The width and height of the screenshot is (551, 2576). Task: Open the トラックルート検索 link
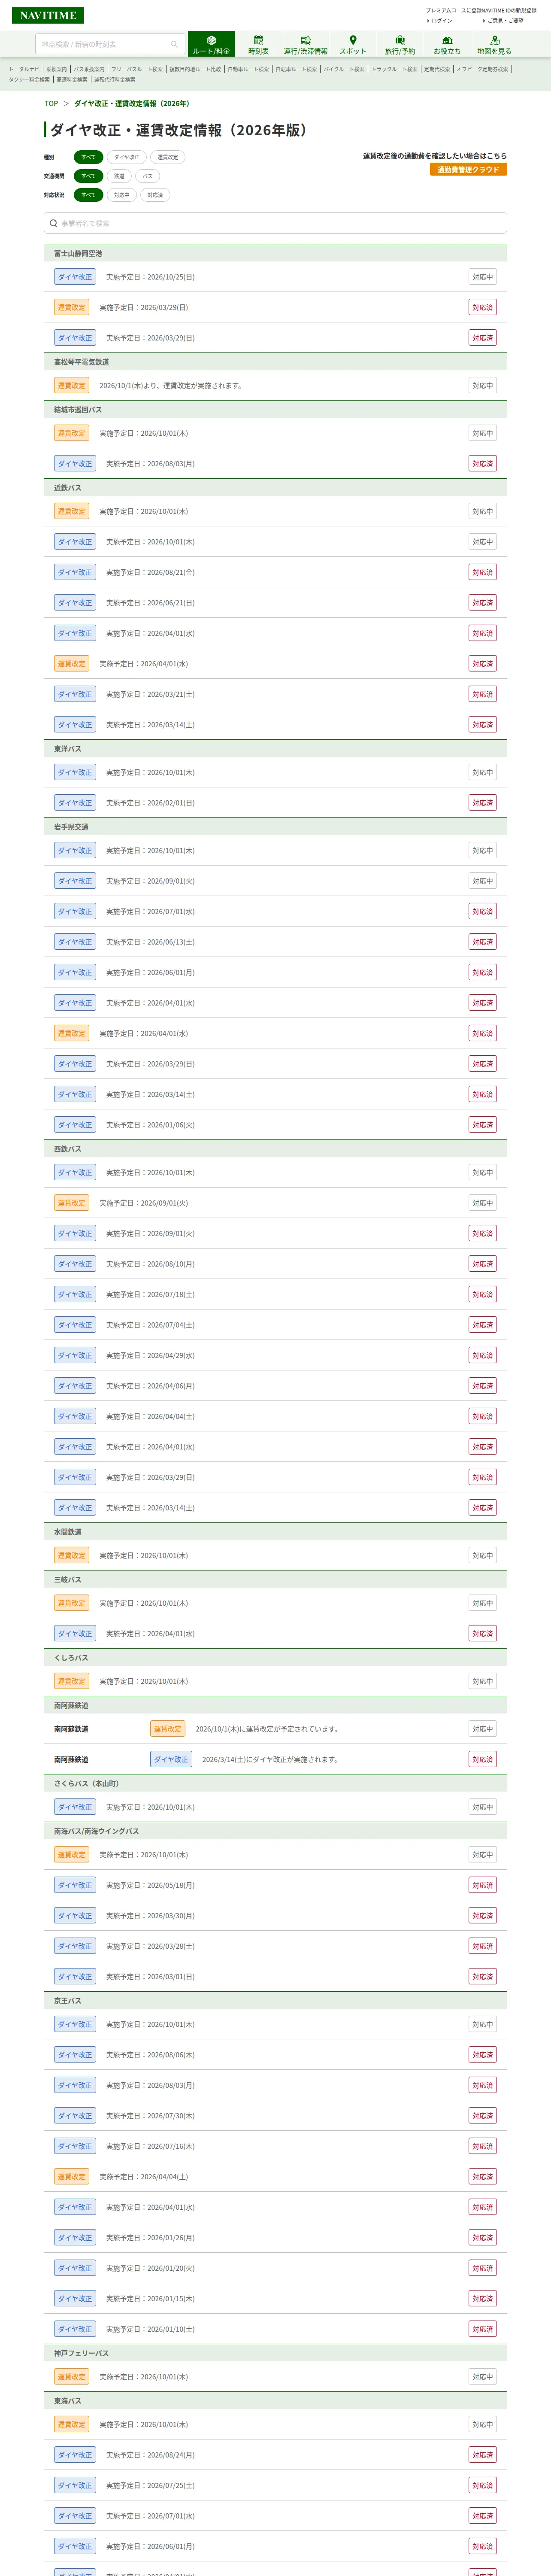(394, 69)
